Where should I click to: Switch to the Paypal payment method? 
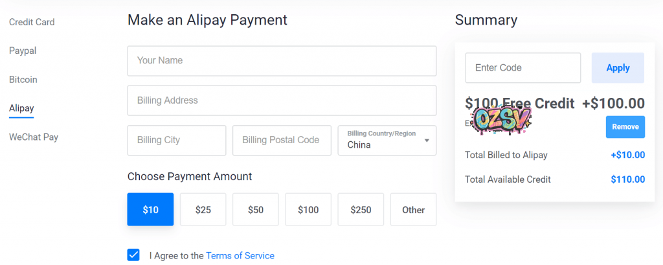click(x=23, y=51)
